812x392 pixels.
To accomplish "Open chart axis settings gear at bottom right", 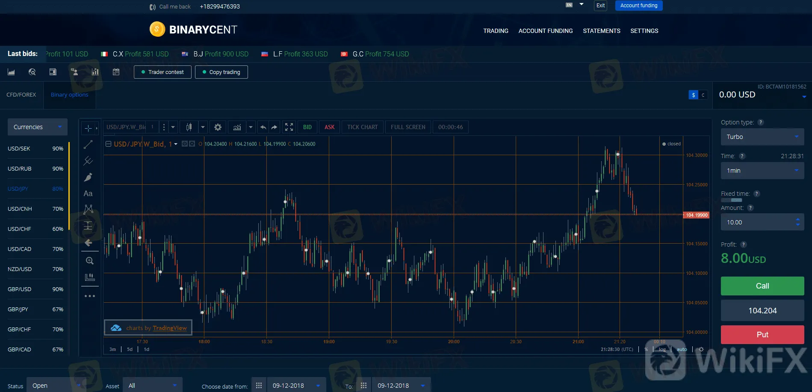I will tap(701, 349).
